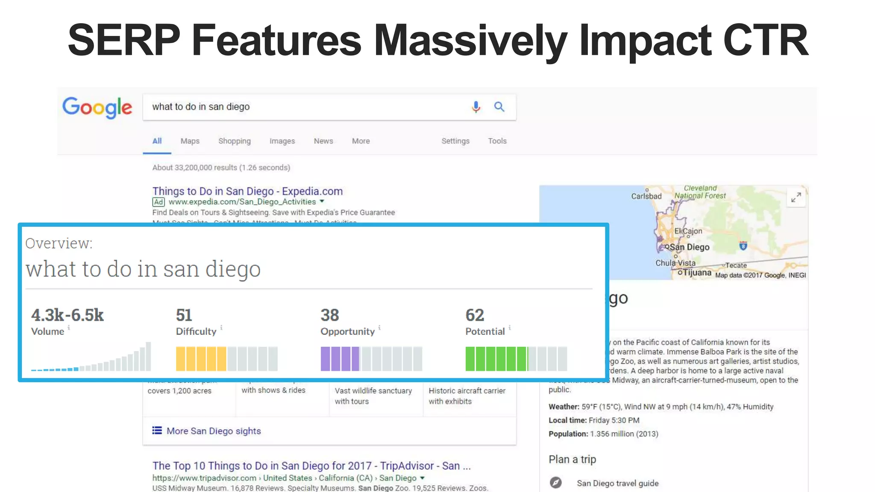Open search Settings
This screenshot has height=492, width=875.
(x=455, y=141)
